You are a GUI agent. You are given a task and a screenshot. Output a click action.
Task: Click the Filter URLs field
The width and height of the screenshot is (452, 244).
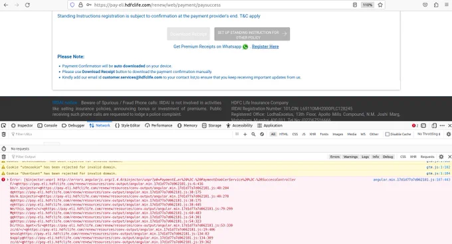point(121,134)
